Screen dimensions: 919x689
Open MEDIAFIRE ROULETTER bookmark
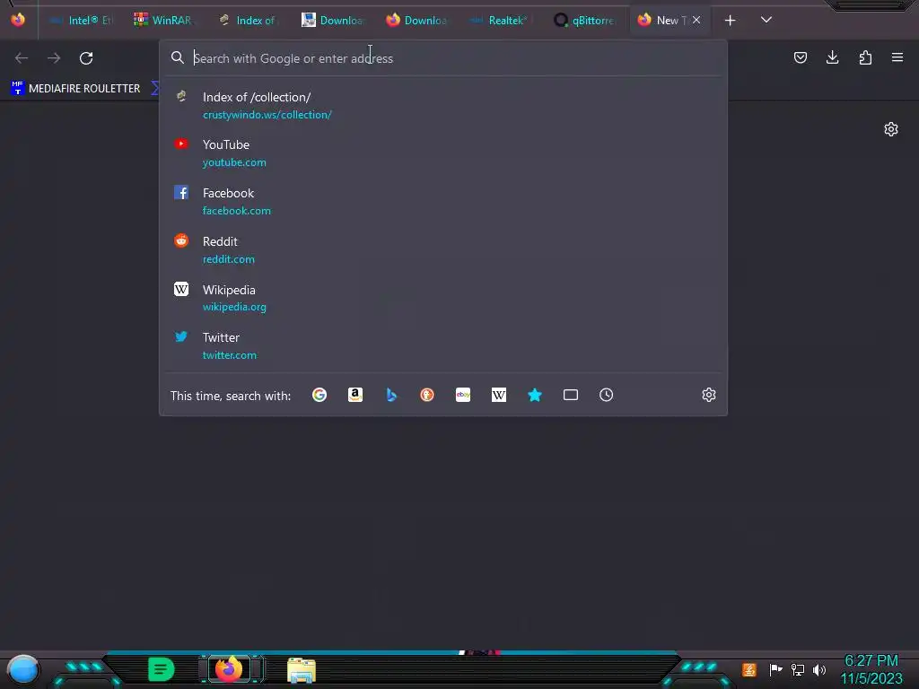[x=75, y=89]
